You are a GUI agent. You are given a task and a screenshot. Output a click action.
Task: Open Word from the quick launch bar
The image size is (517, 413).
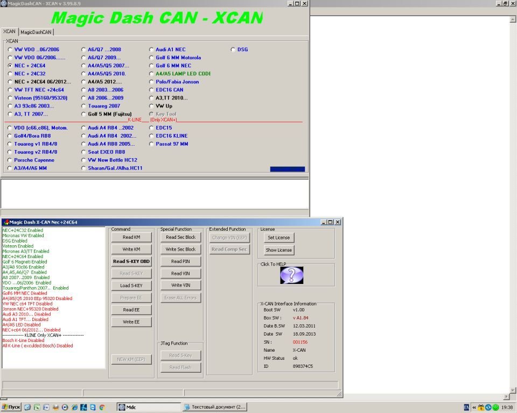pyautogui.click(x=46, y=408)
